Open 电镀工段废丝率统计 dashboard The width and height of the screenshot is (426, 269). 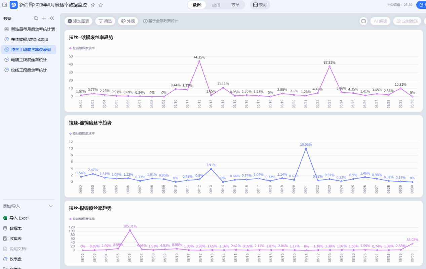coord(29,60)
